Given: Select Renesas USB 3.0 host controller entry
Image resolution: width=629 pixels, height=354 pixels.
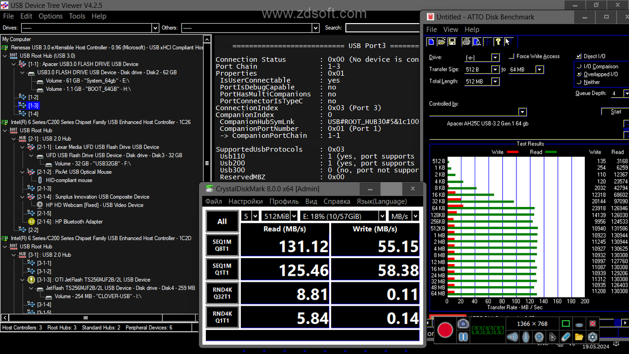Looking at the screenshot, I should pyautogui.click(x=107, y=48).
